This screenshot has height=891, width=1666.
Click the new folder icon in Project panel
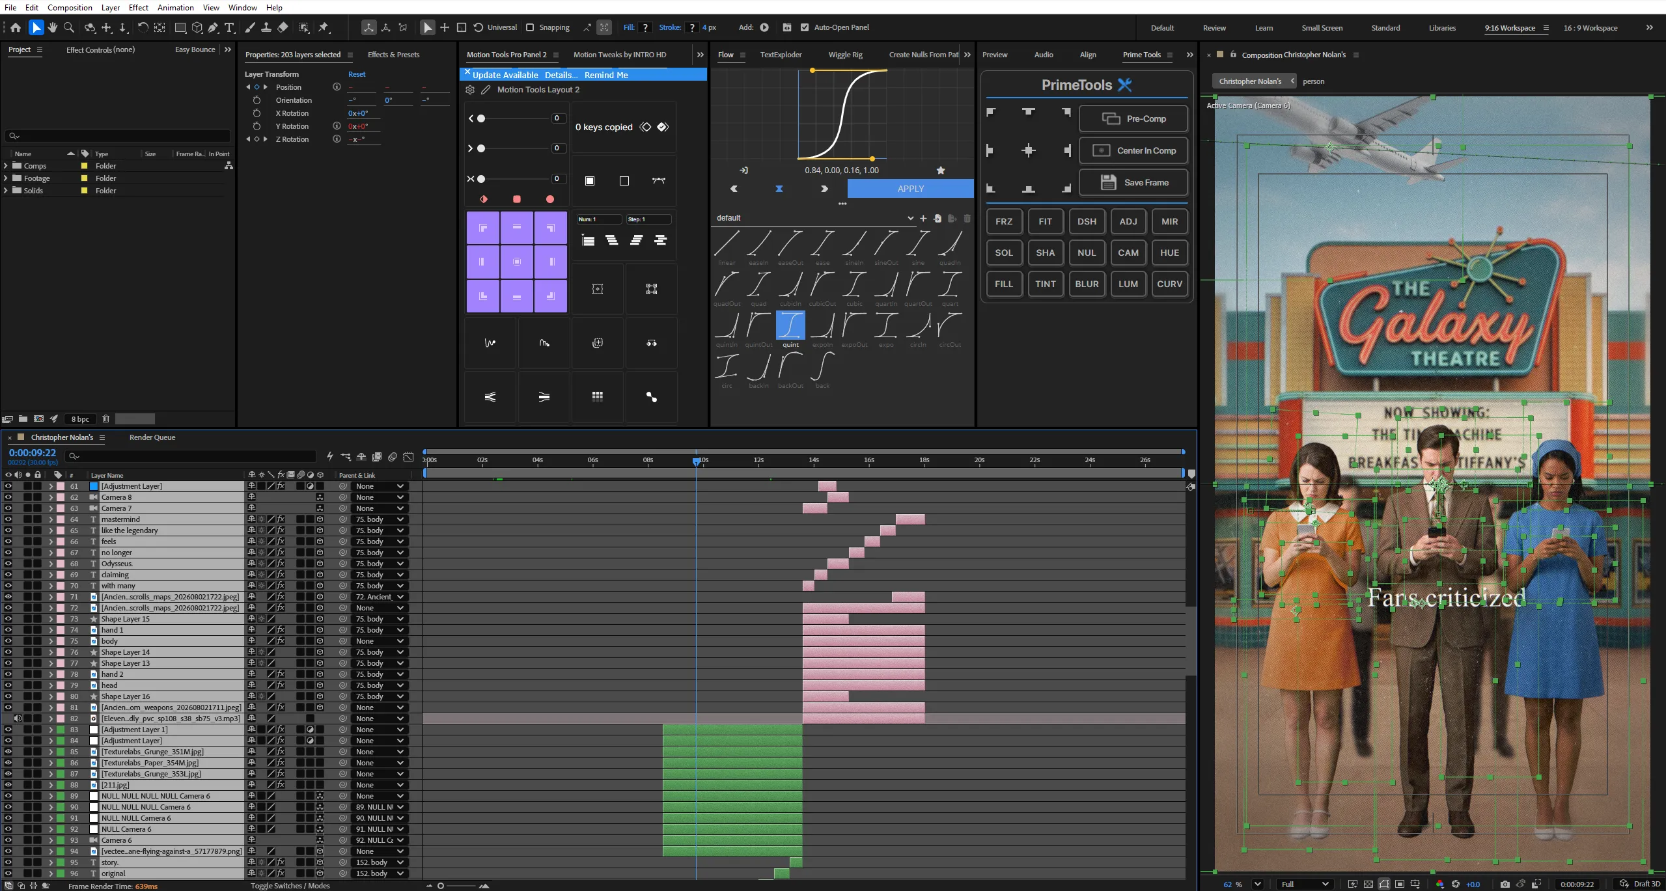[x=23, y=419]
